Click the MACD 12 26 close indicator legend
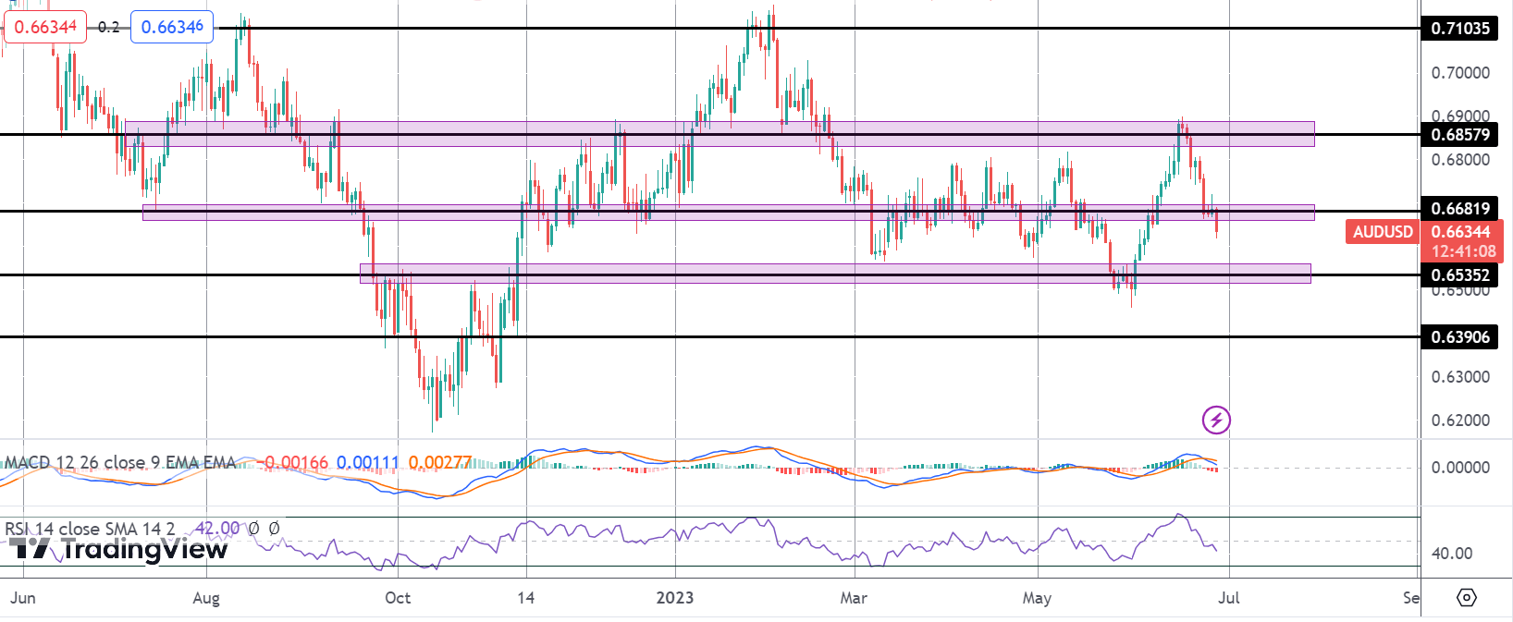 tap(120, 462)
